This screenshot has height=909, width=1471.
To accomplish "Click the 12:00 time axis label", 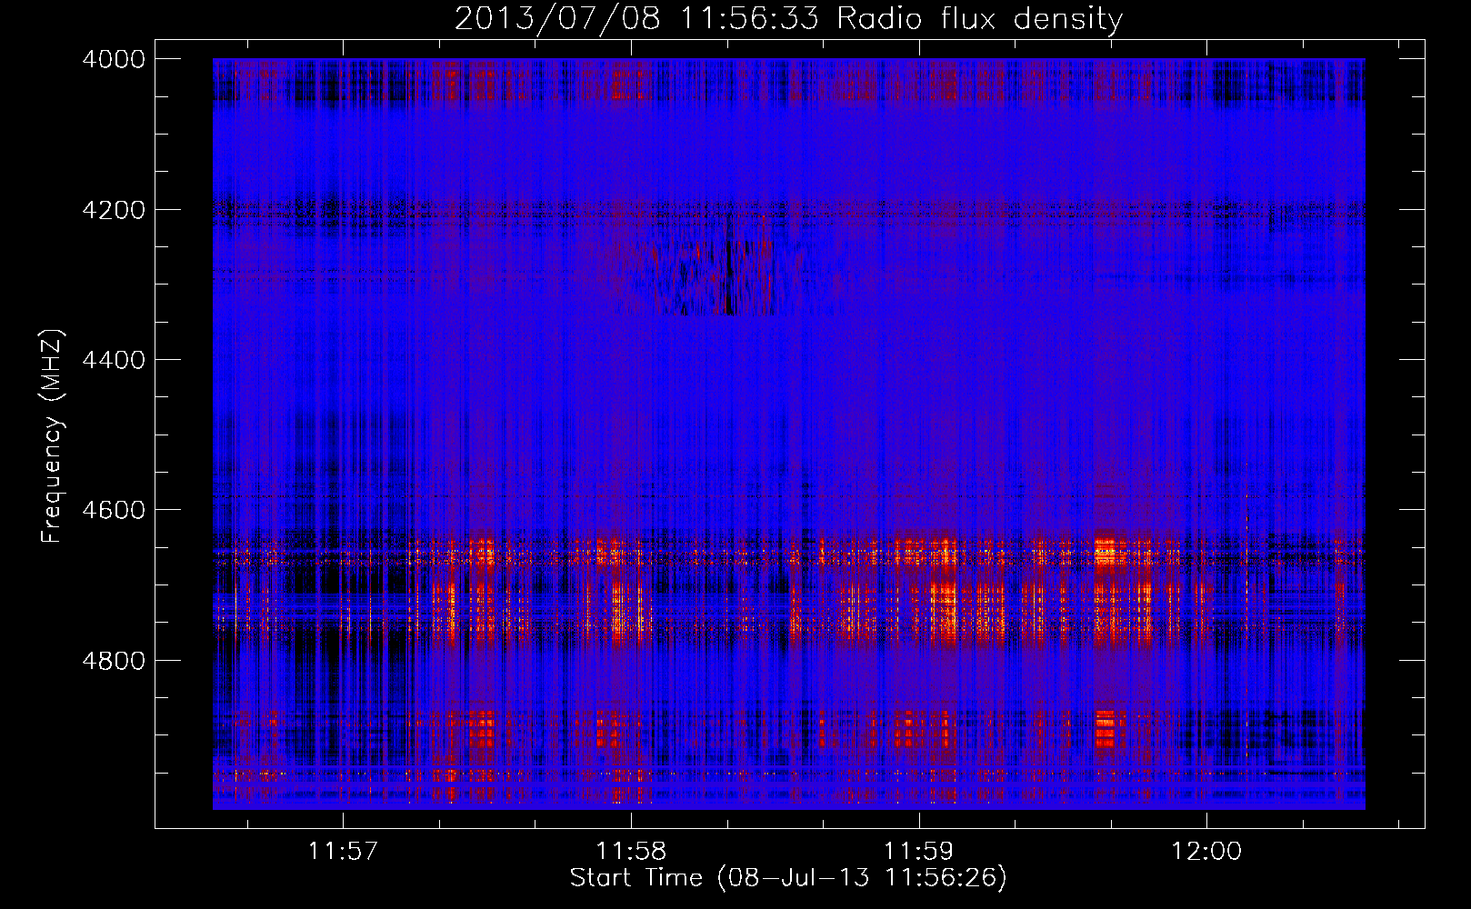I will (1206, 852).
